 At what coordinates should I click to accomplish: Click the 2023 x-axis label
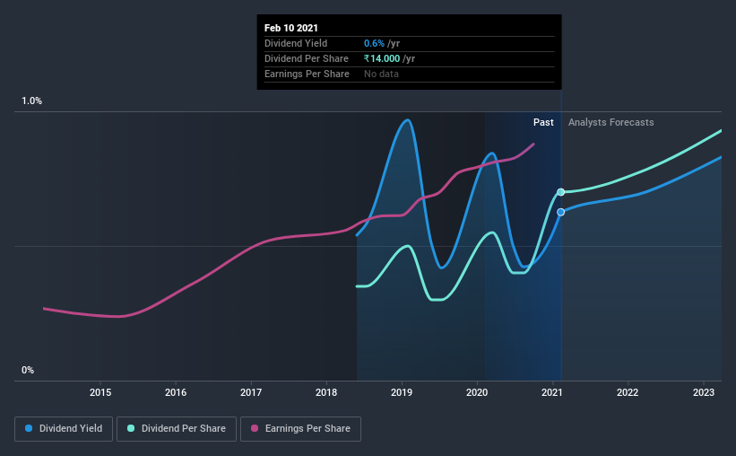[704, 392]
